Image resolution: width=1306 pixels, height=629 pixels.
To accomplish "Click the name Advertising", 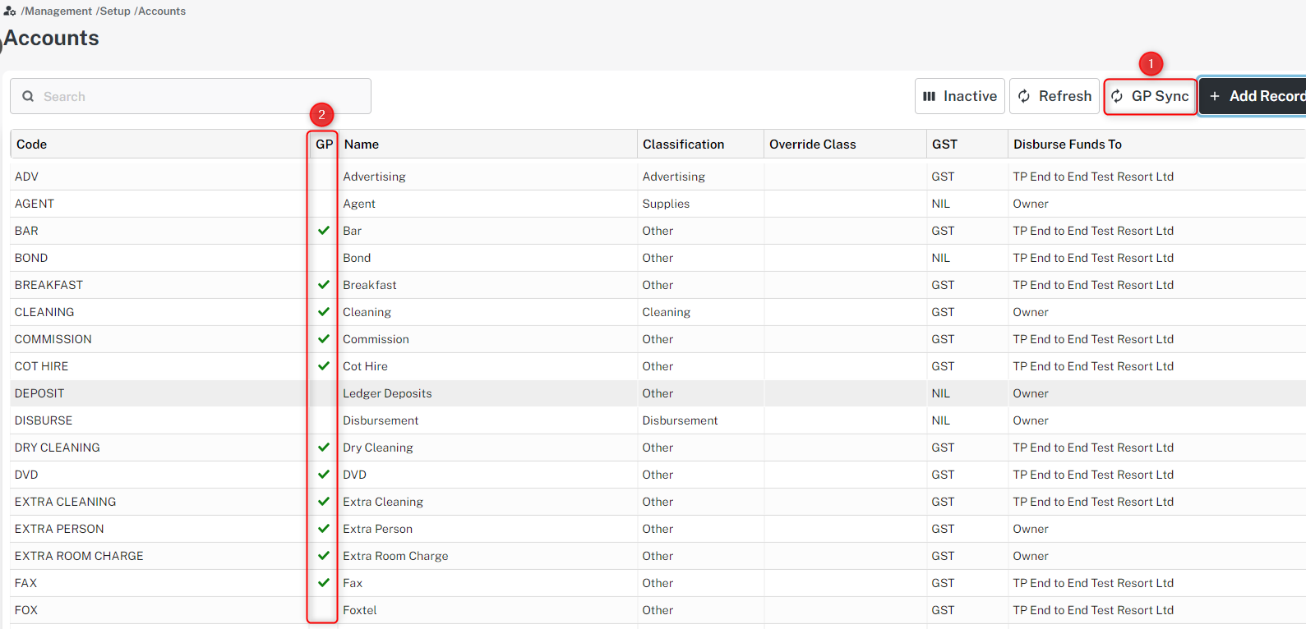I will tap(374, 177).
